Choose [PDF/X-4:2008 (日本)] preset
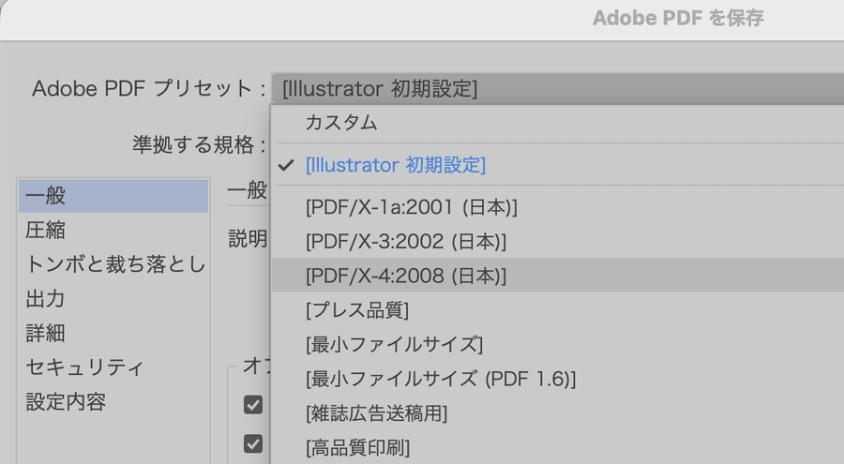Image resolution: width=844 pixels, height=464 pixels. (x=558, y=276)
